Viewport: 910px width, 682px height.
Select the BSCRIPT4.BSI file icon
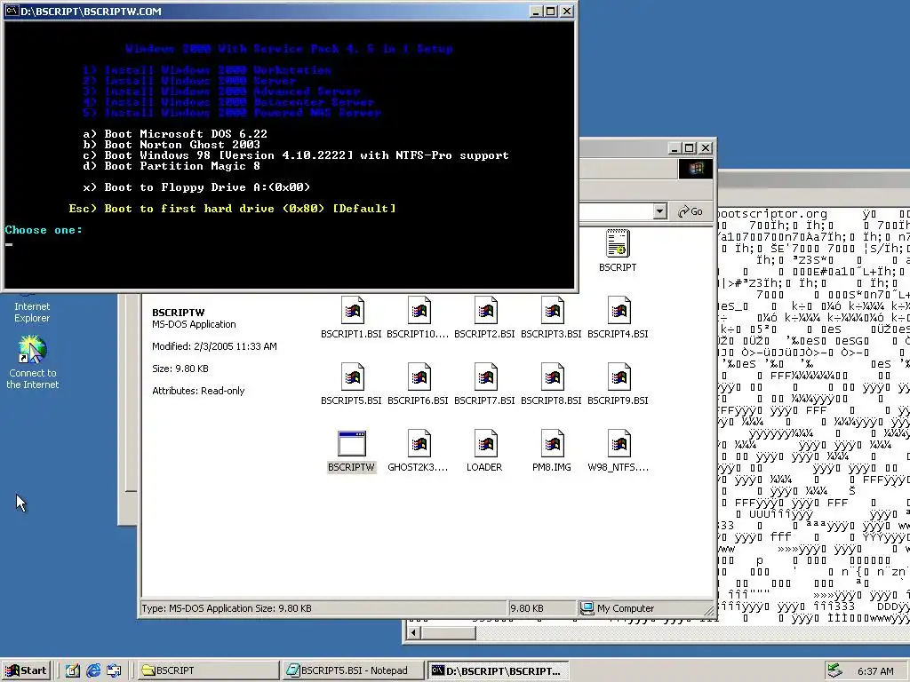[619, 310]
